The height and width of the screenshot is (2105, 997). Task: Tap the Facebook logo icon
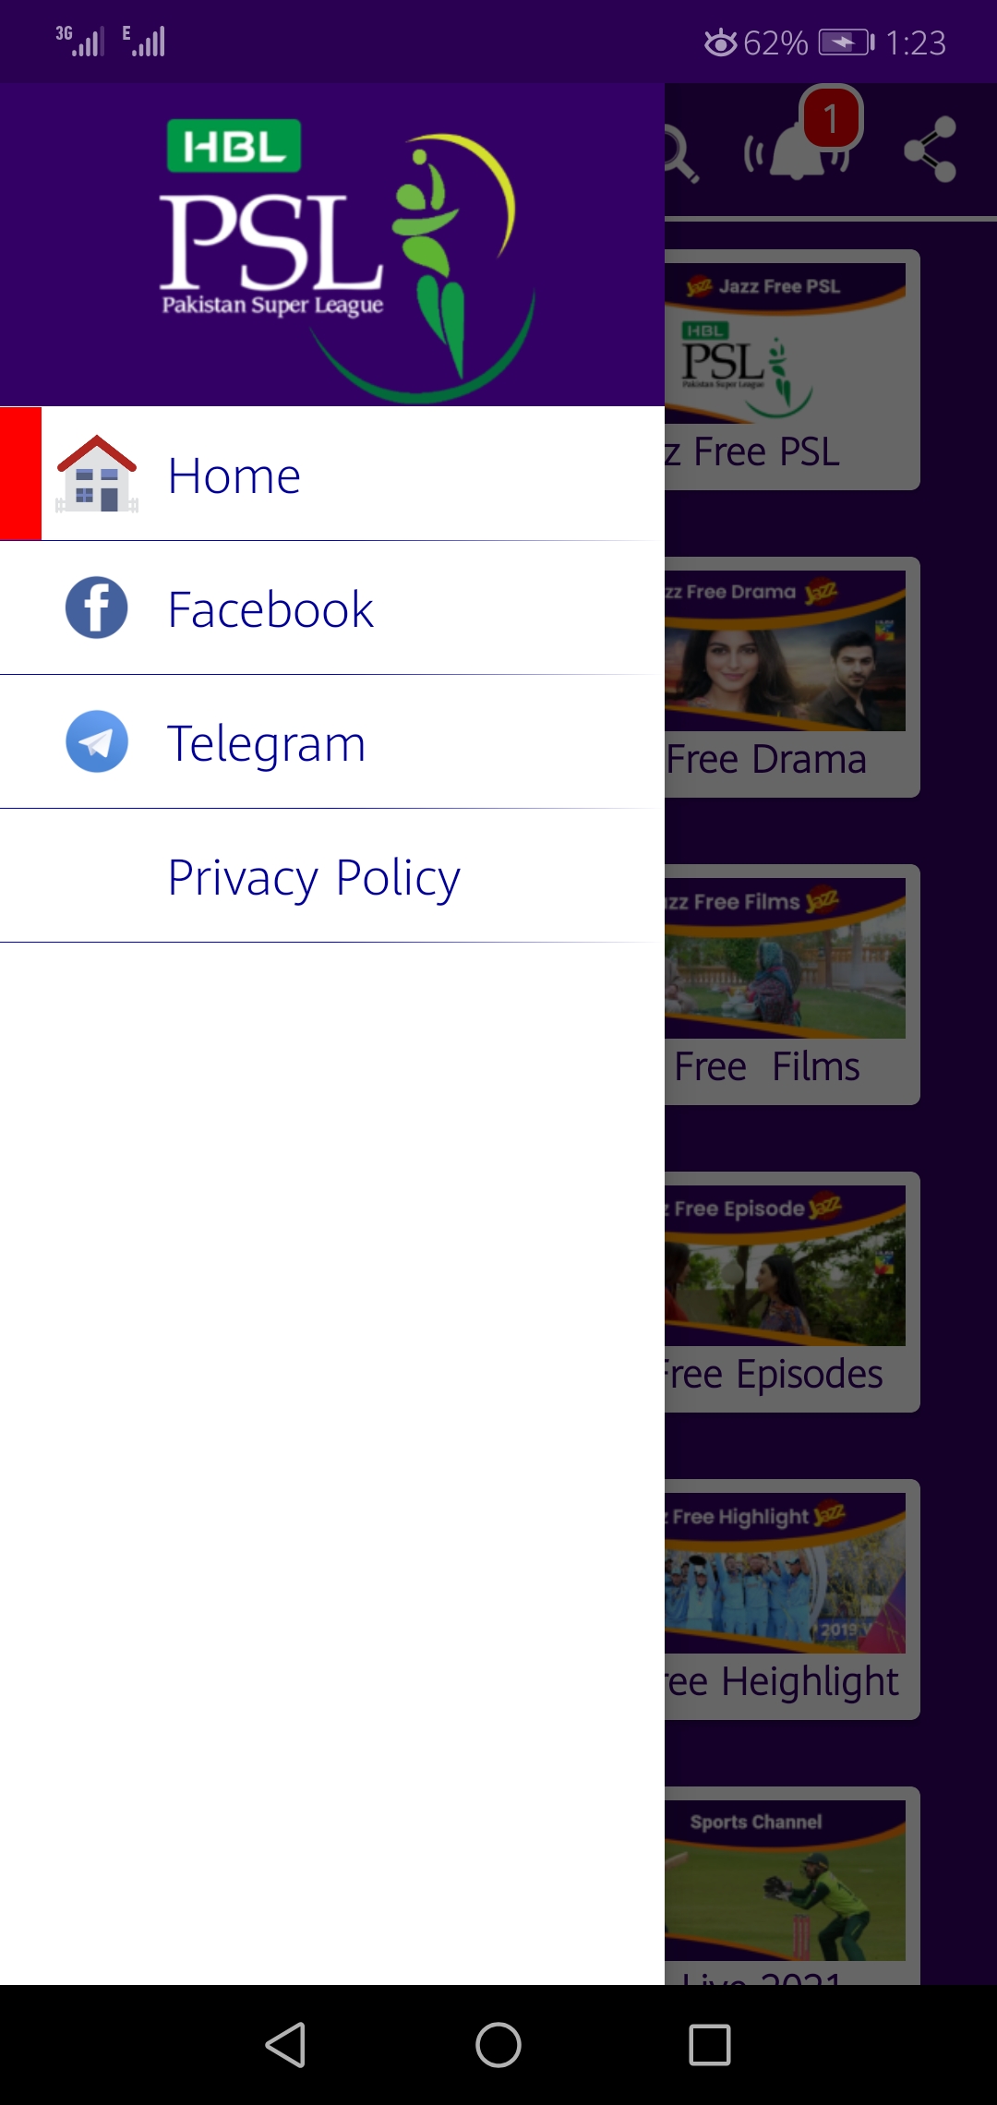point(97,607)
